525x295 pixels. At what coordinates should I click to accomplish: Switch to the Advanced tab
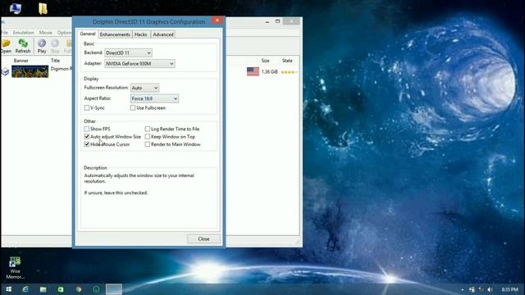point(163,34)
